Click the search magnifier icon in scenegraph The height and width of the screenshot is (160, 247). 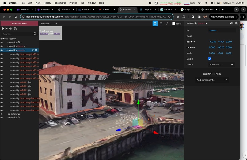tap(35, 34)
